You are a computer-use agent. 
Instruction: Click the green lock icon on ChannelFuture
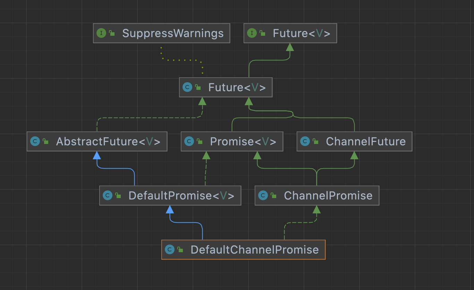pos(315,142)
